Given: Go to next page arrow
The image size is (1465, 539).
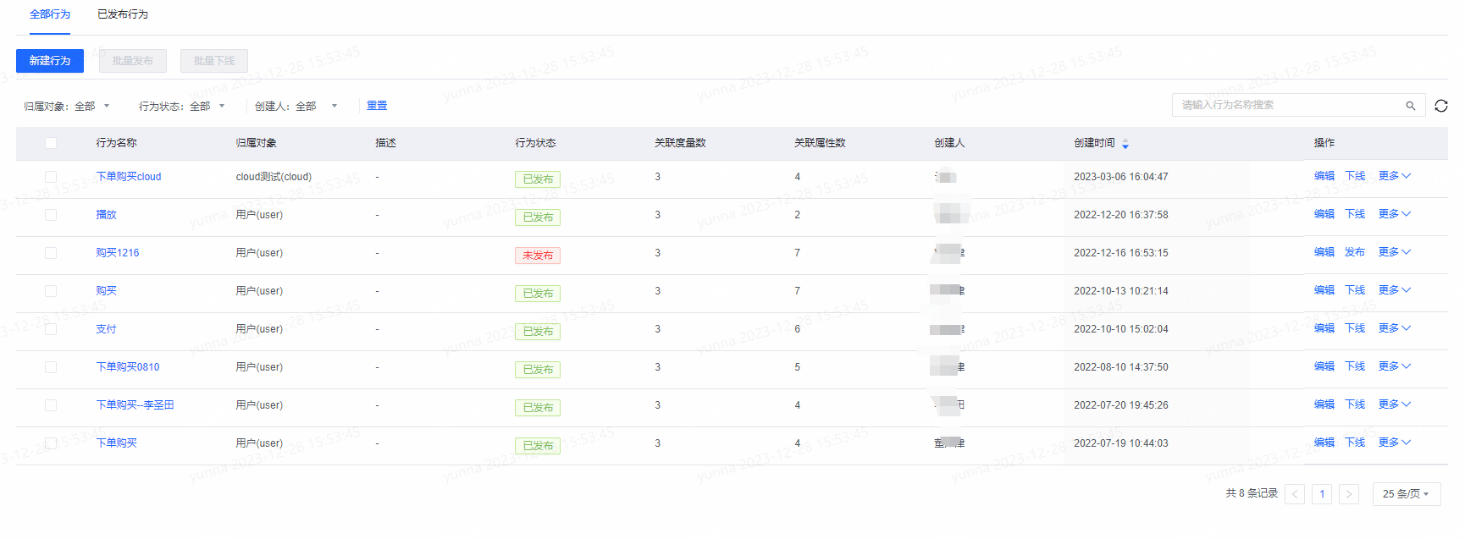Looking at the screenshot, I should coord(1349,494).
